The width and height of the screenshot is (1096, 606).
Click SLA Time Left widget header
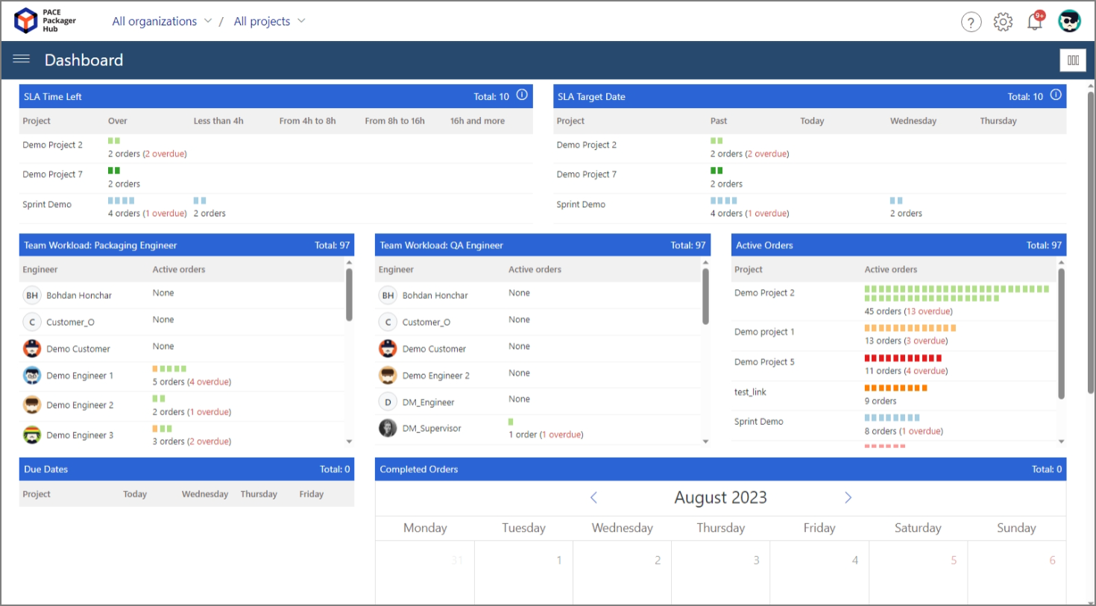click(276, 96)
